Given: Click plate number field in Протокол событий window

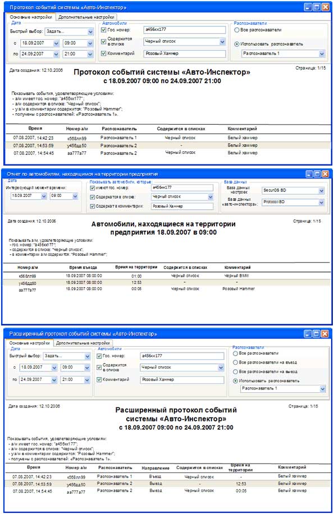Looking at the screenshot, I should [185, 30].
